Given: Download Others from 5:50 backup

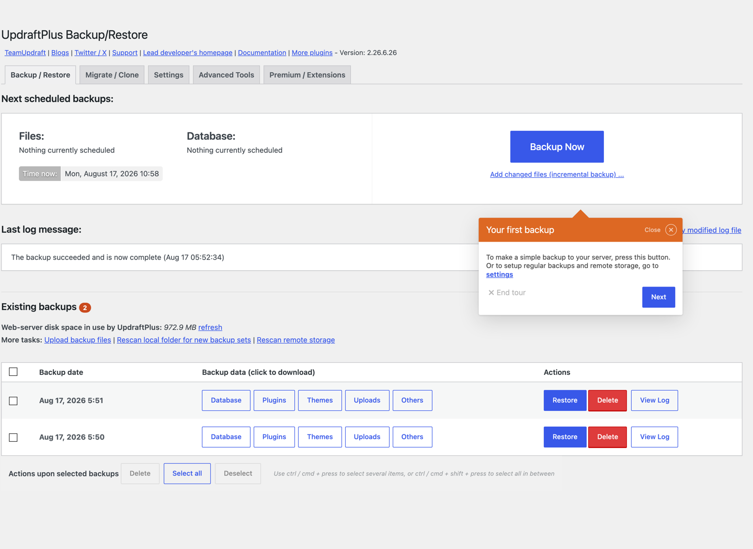Looking at the screenshot, I should coord(412,437).
